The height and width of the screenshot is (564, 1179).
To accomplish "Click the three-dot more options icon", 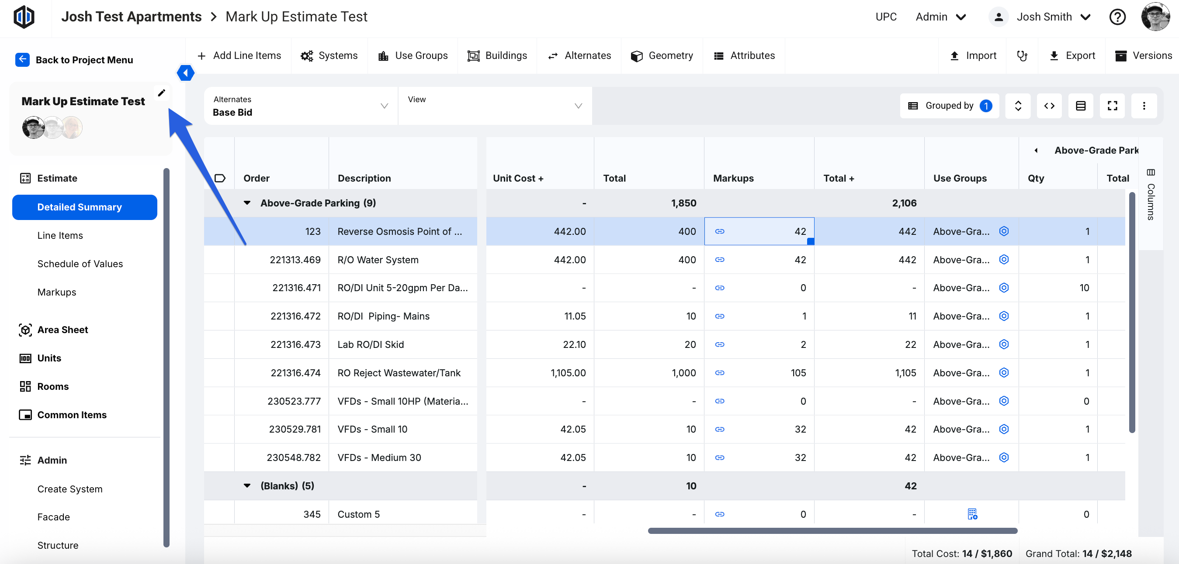I will [x=1144, y=106].
